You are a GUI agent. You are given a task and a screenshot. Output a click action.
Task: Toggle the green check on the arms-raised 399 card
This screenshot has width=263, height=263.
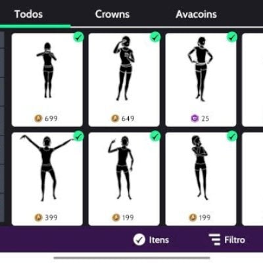pos(78,136)
